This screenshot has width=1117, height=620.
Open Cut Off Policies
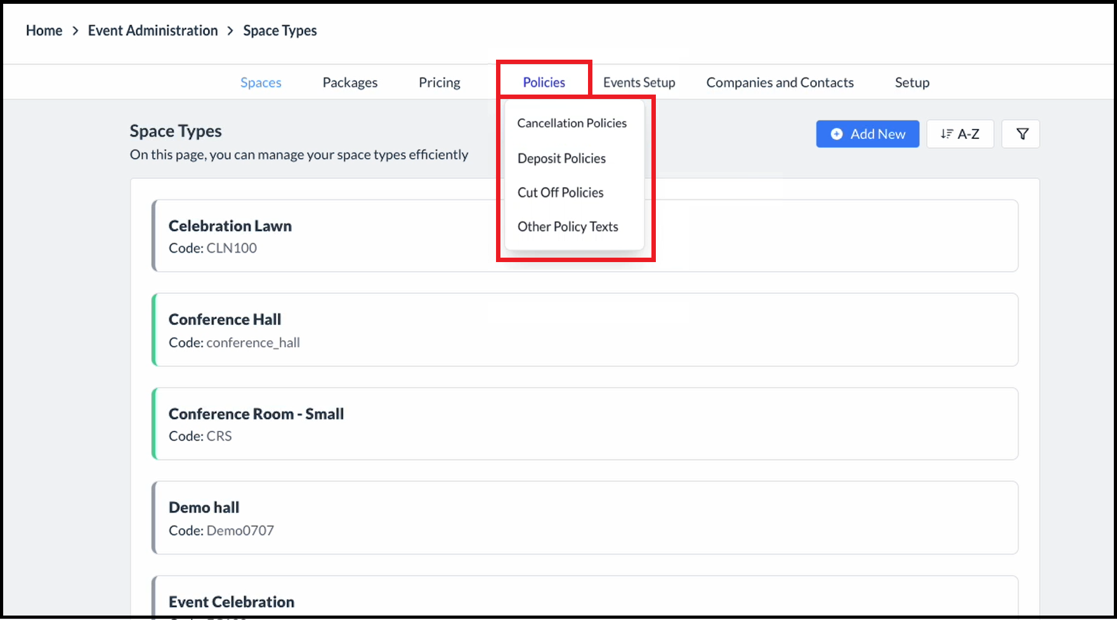point(560,193)
